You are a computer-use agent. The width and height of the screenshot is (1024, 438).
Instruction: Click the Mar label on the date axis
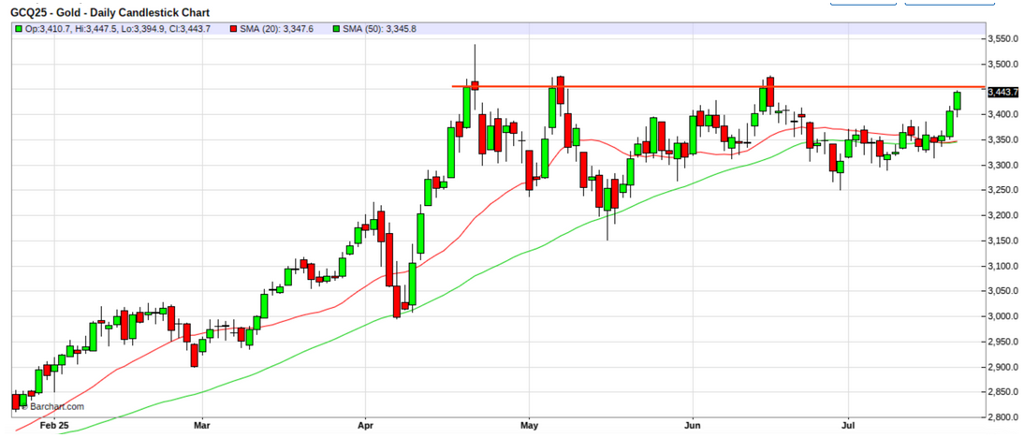[x=202, y=424]
